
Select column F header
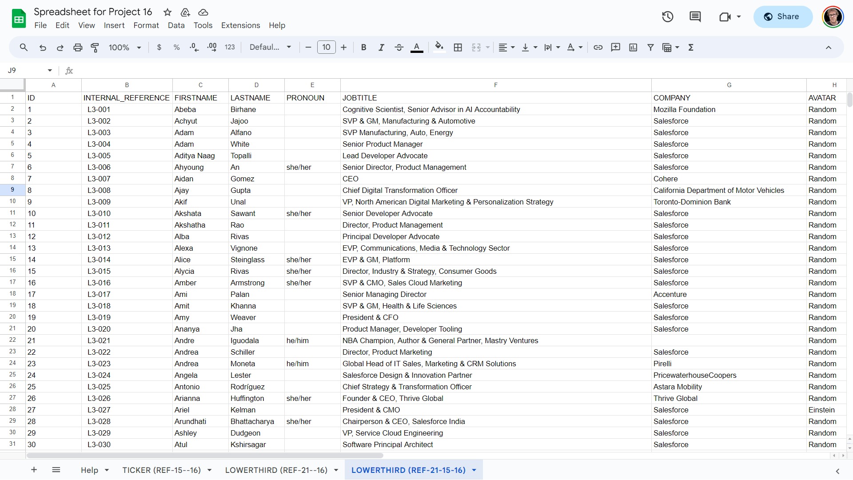click(x=496, y=85)
